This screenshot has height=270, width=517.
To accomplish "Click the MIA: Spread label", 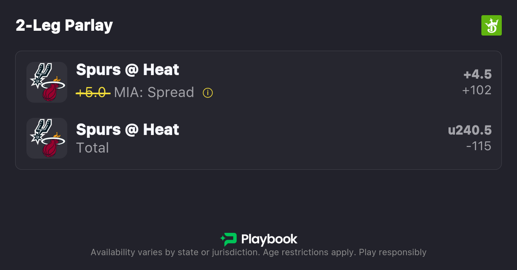I will [154, 93].
